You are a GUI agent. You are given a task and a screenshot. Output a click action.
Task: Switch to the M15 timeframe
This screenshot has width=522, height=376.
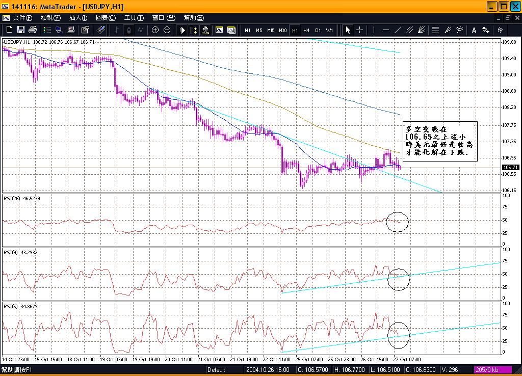tap(271, 30)
